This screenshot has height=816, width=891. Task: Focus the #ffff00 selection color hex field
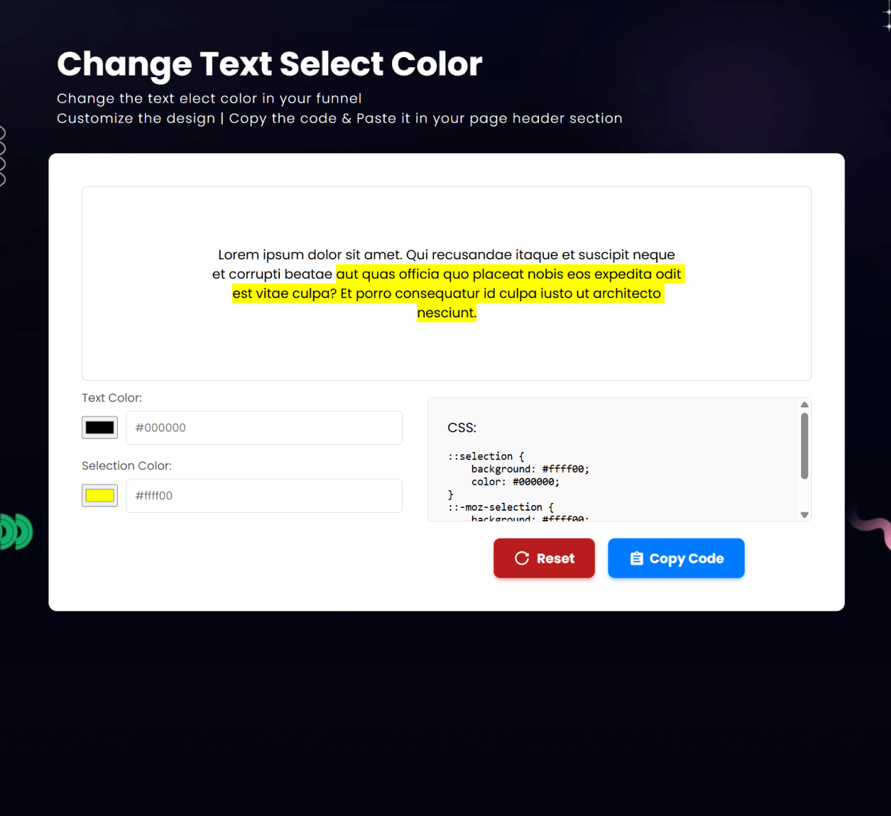(264, 496)
